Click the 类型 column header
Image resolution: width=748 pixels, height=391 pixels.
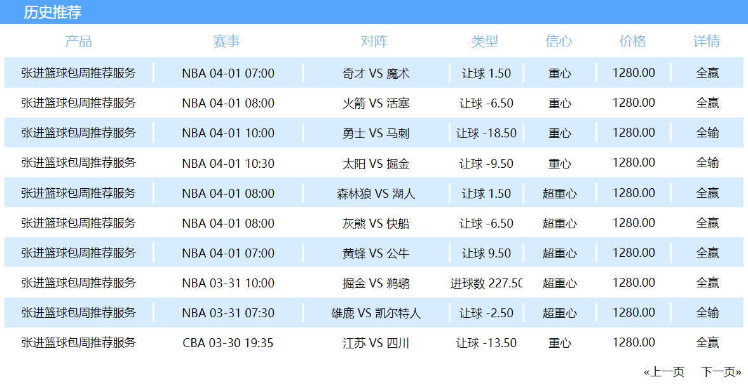point(485,41)
